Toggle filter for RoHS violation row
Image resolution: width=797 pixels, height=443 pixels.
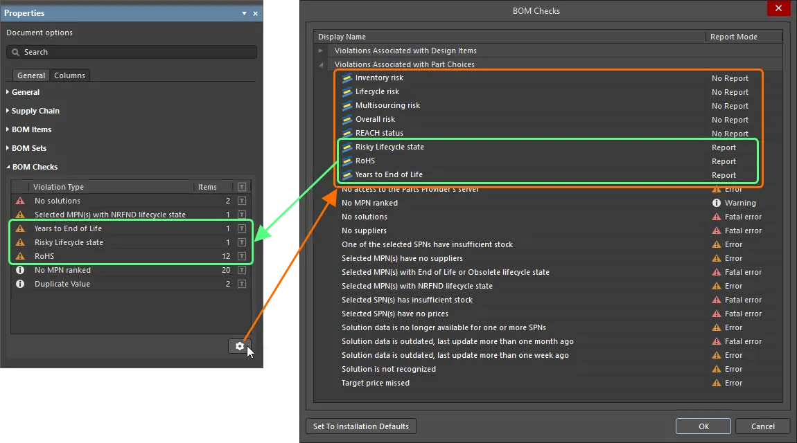tap(241, 256)
